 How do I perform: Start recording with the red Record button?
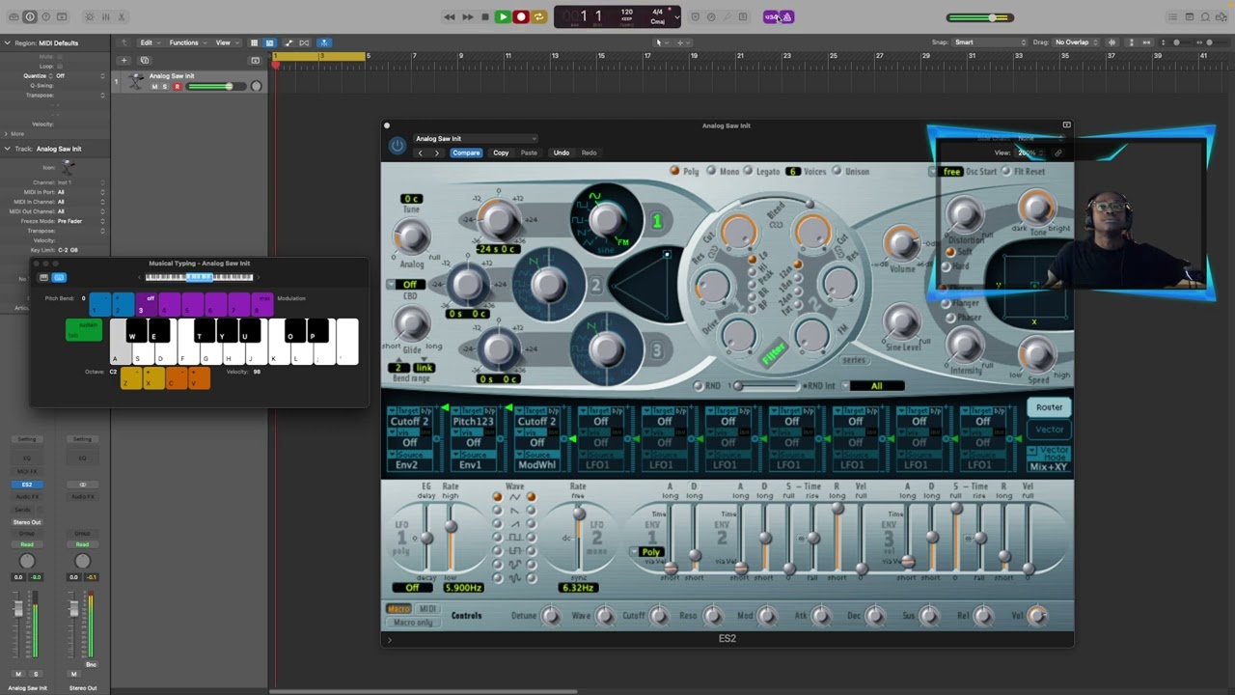(x=521, y=16)
